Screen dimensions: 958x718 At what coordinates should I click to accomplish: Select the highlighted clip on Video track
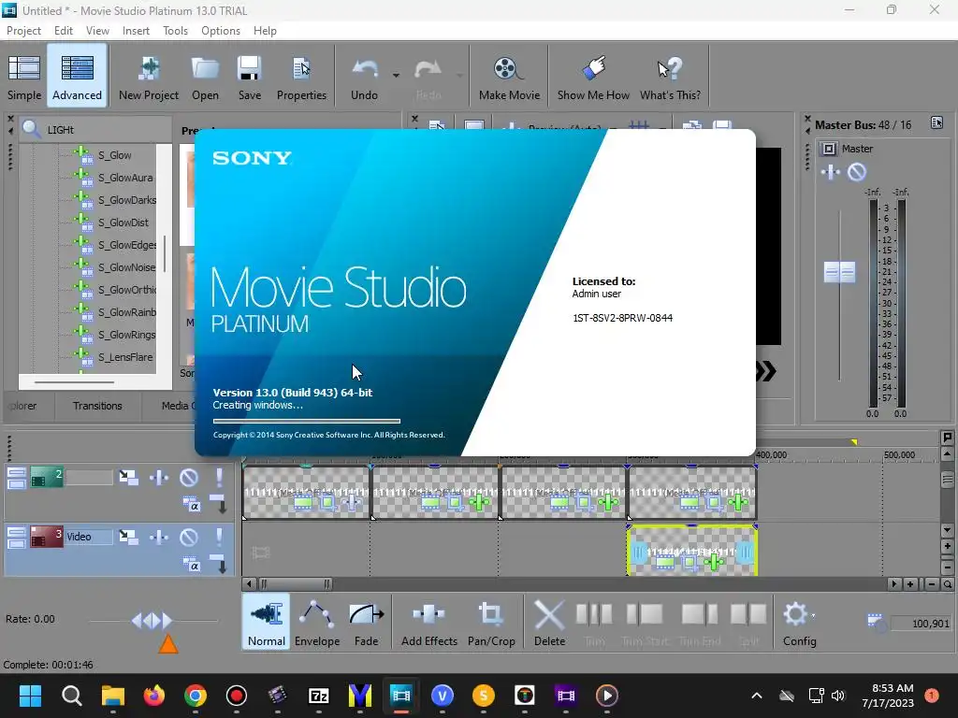(692, 552)
